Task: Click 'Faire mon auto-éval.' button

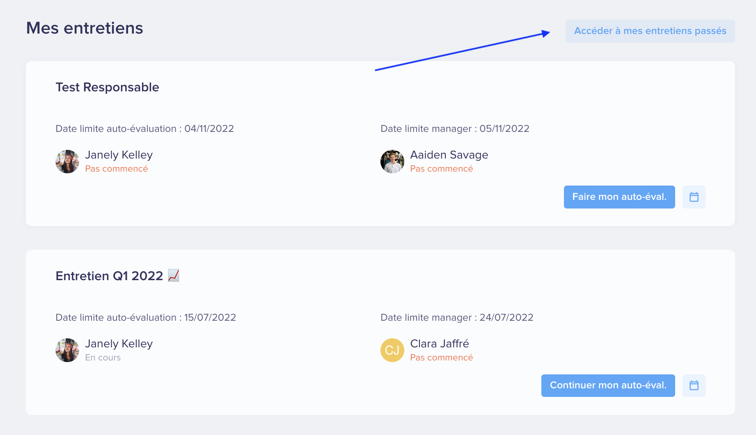Action: click(x=619, y=197)
